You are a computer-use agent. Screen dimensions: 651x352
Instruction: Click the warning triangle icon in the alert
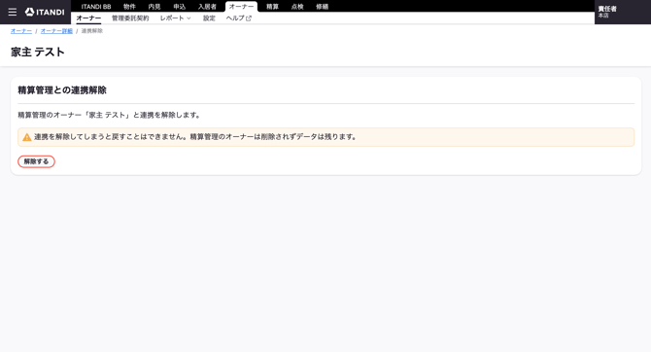coord(27,137)
